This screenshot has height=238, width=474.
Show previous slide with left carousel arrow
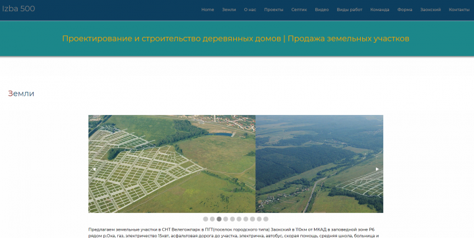pyautogui.click(x=94, y=169)
